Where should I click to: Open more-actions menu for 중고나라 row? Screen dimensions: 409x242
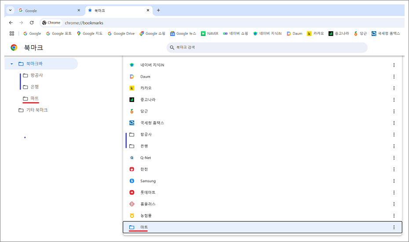click(394, 100)
